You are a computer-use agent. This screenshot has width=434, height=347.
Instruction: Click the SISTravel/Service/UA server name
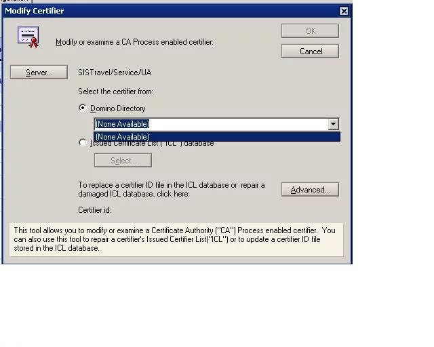115,73
